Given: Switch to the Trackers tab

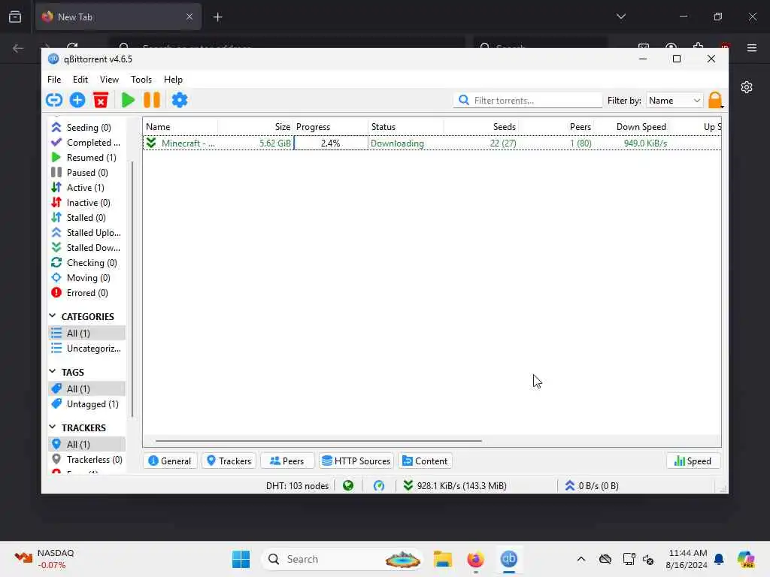Looking at the screenshot, I should point(229,461).
